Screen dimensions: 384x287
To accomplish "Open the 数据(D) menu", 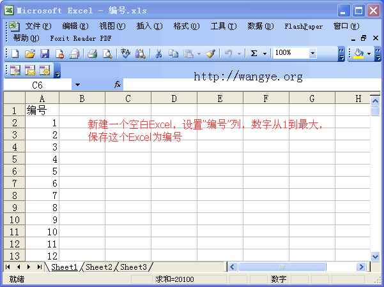I will [x=261, y=26].
